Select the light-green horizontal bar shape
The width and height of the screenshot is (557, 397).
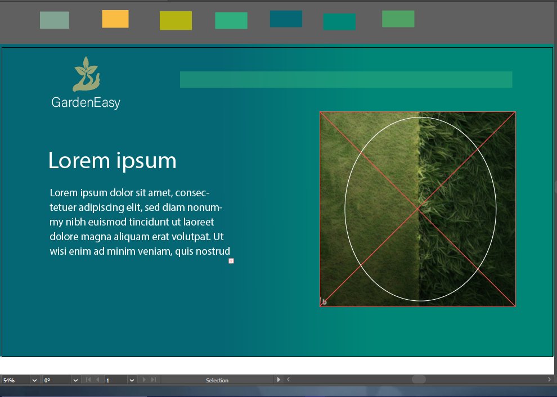346,79
